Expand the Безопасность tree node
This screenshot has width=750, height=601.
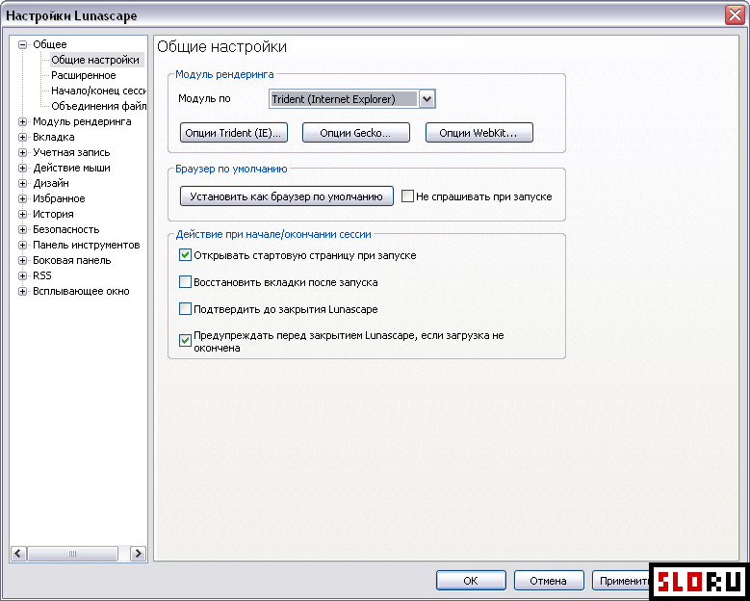point(22,229)
